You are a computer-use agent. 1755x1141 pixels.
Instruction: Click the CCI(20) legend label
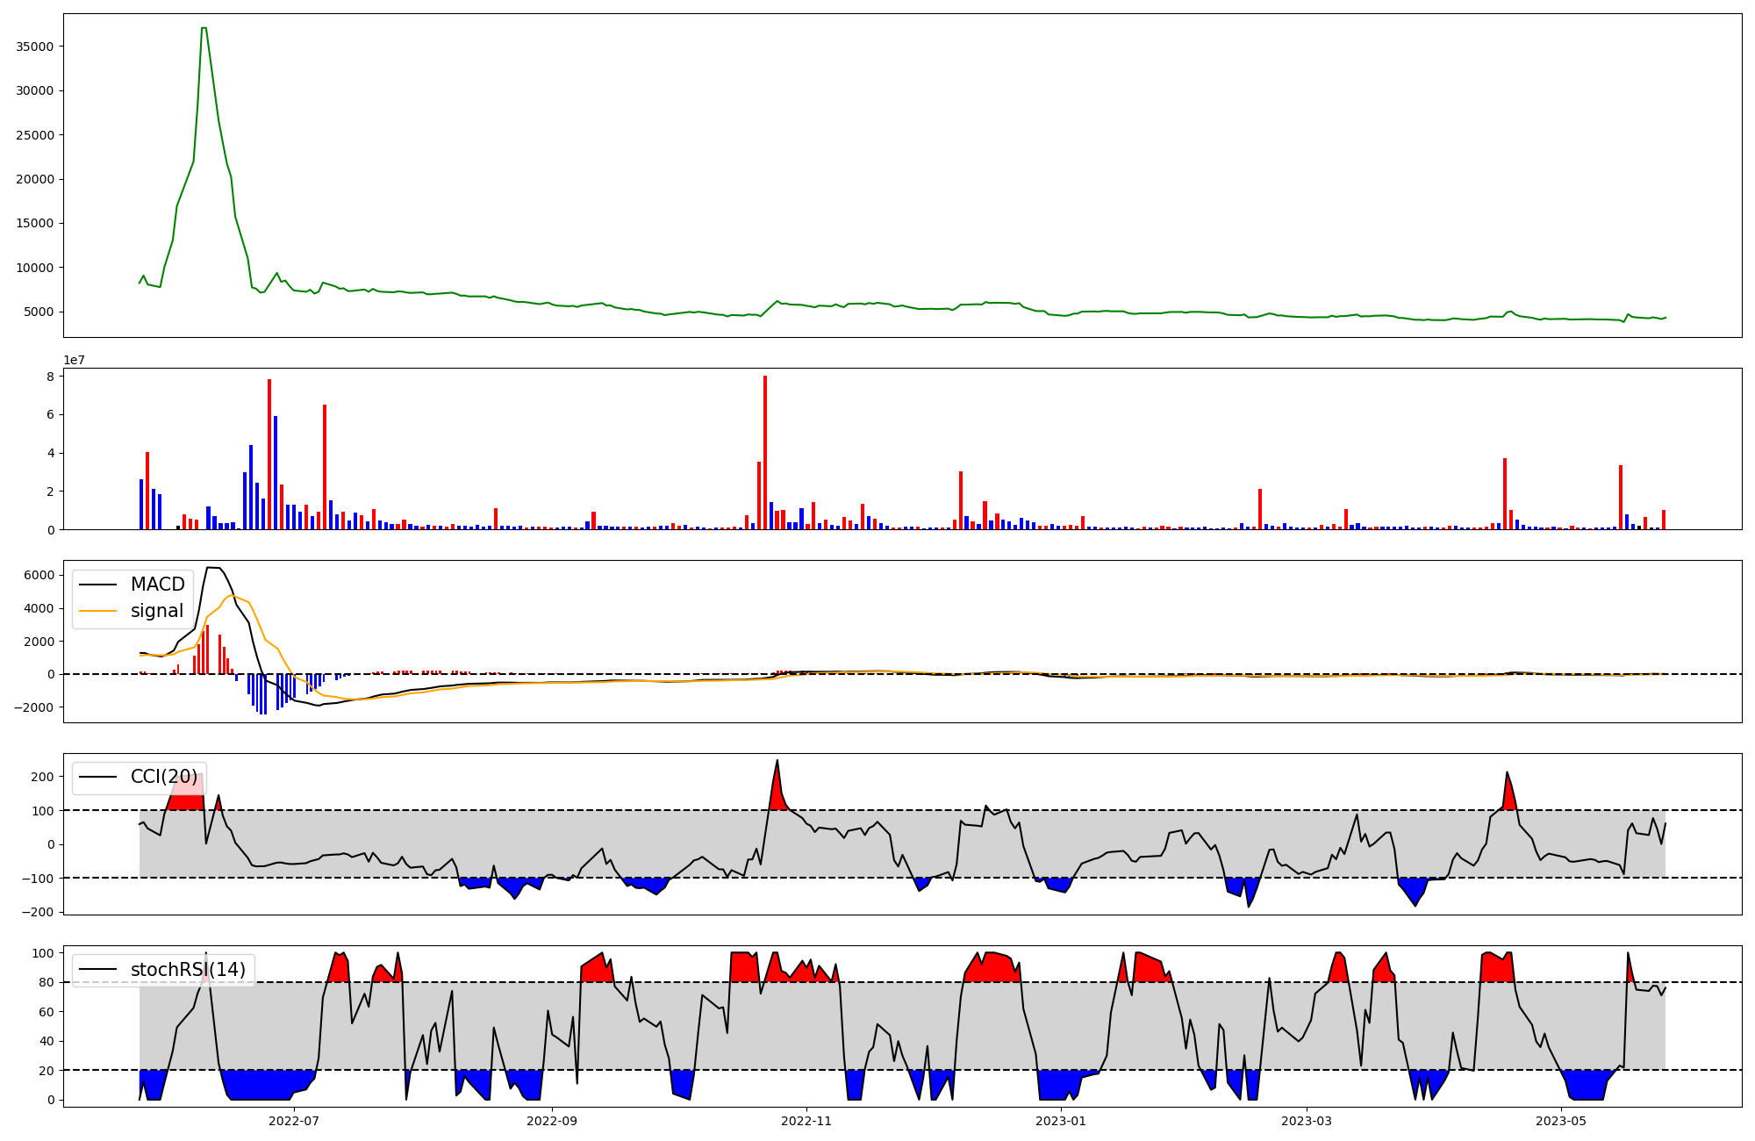164,777
